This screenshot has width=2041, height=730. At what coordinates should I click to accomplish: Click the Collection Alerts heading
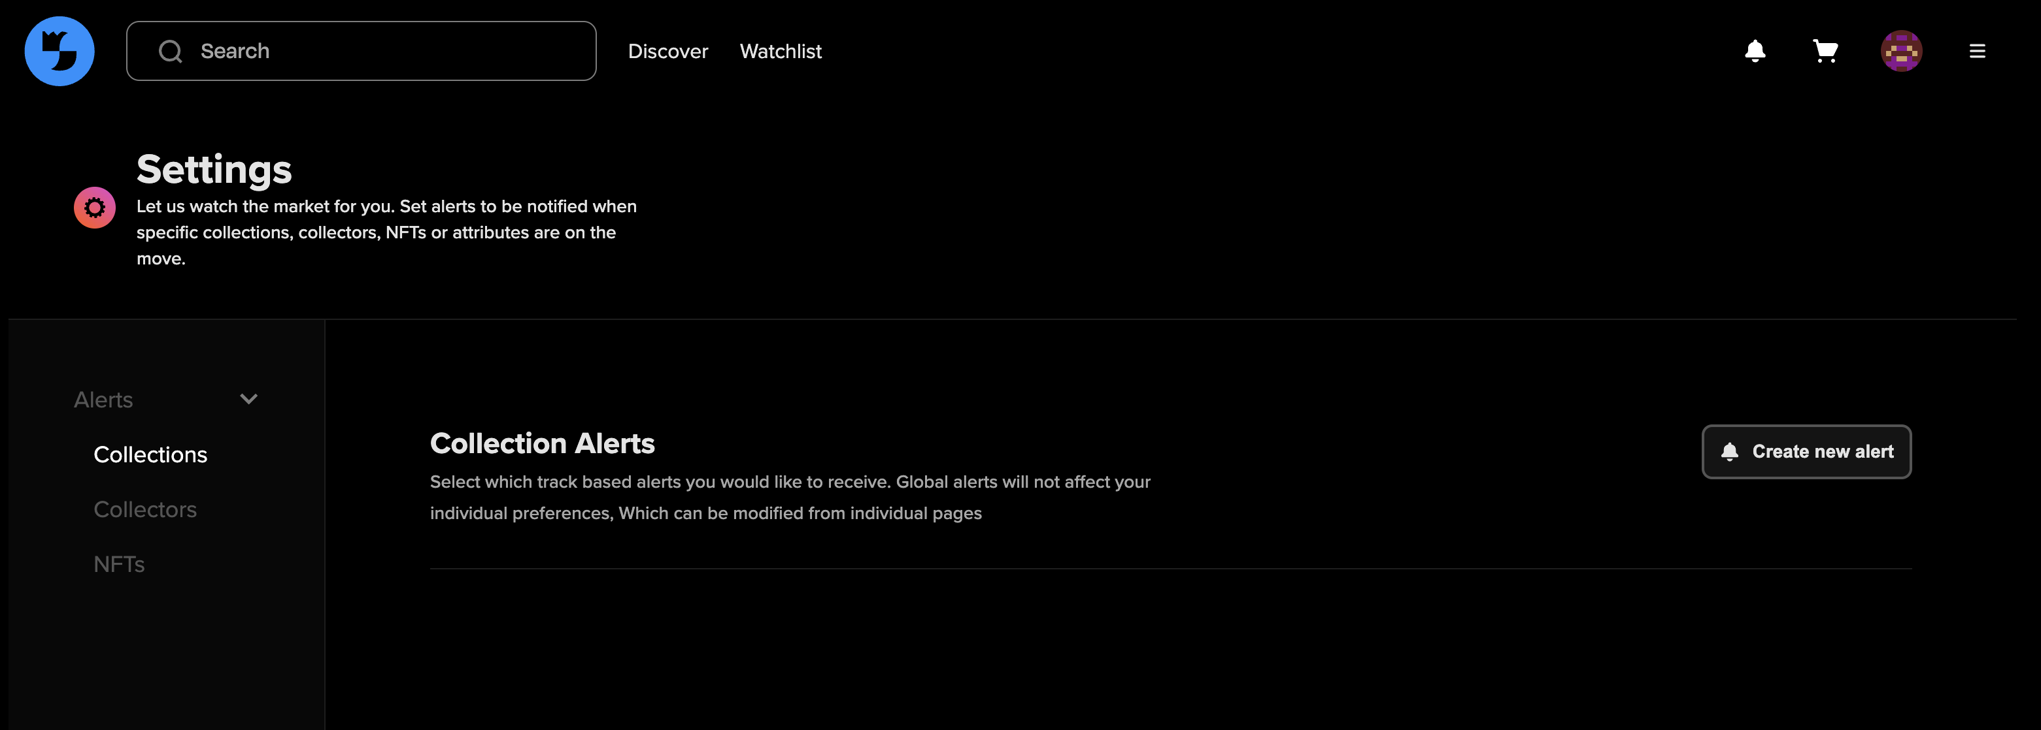coord(542,443)
